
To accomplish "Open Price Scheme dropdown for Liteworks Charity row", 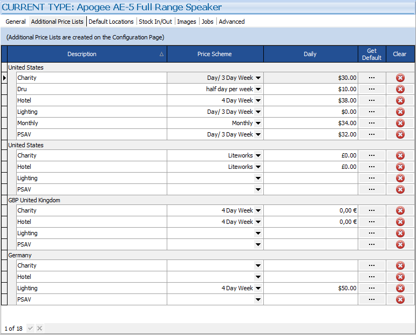I will (x=258, y=156).
